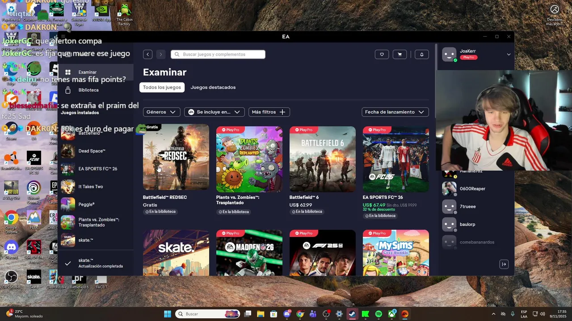Image resolution: width=572 pixels, height=321 pixels.
Task: Click friend comebananardos in friends list
Action: click(476, 242)
